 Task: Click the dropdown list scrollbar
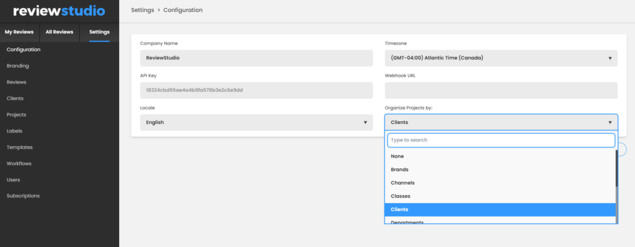616,168
